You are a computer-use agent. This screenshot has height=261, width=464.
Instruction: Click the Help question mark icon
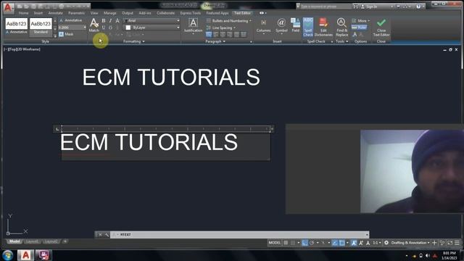pyautogui.click(x=418, y=7)
